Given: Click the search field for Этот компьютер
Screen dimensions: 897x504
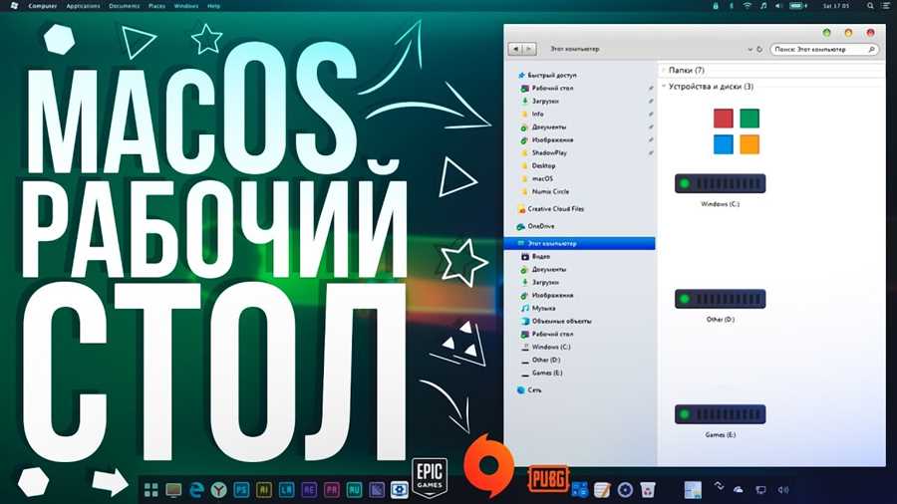Looking at the screenshot, I should [x=824, y=49].
